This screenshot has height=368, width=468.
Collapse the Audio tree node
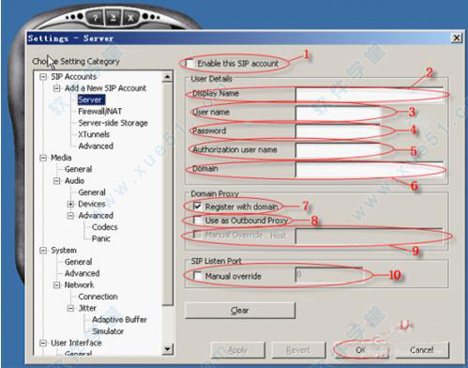click(x=56, y=181)
